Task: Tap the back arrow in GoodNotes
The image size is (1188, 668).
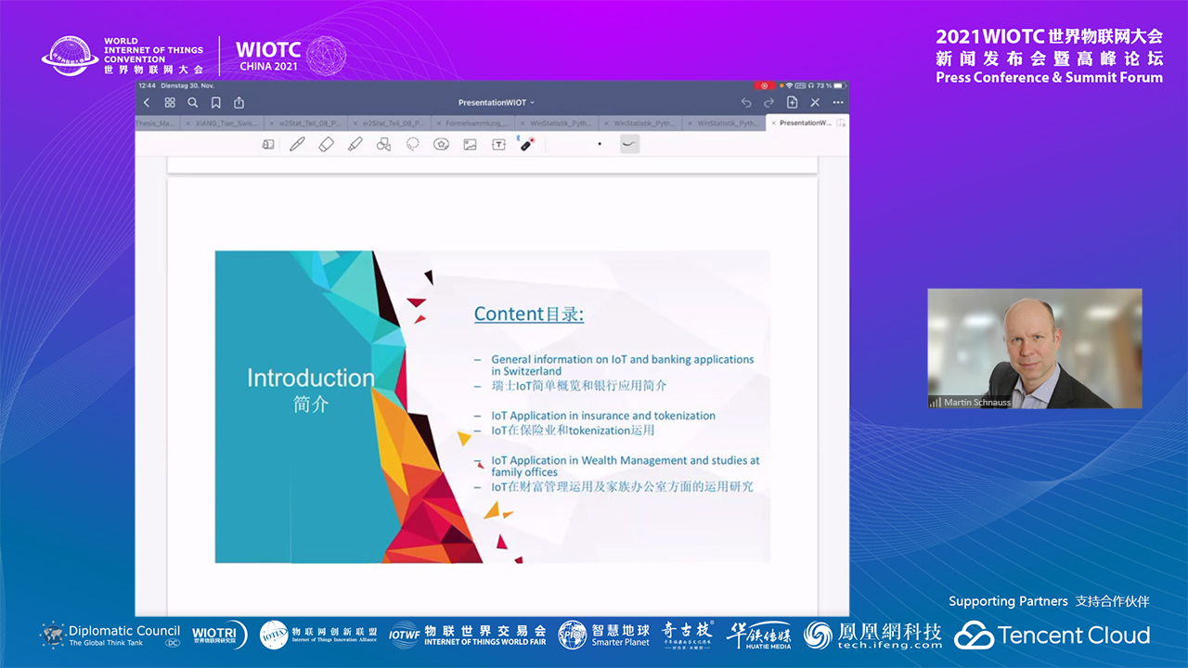Action: (147, 103)
